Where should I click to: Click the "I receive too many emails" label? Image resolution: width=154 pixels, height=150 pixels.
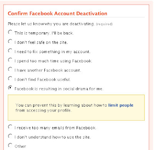(x=55, y=128)
